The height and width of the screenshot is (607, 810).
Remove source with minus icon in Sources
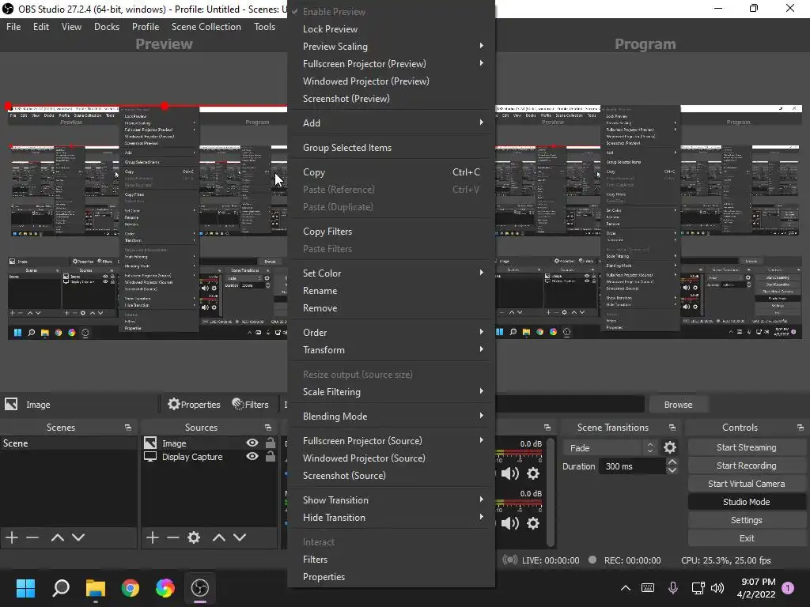tap(173, 537)
